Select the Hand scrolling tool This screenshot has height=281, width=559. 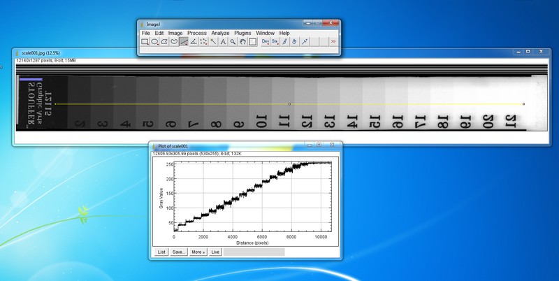[242, 42]
